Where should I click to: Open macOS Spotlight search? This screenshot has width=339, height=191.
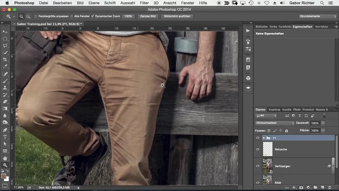pos(322,3)
